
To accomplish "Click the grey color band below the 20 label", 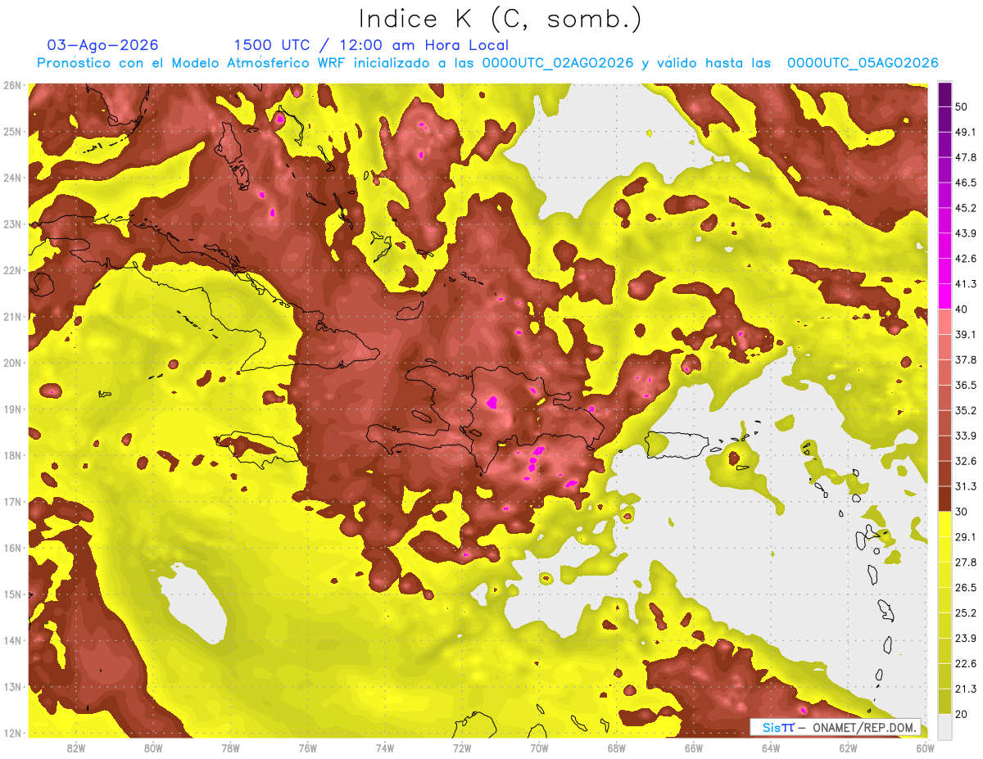I will pos(944,725).
